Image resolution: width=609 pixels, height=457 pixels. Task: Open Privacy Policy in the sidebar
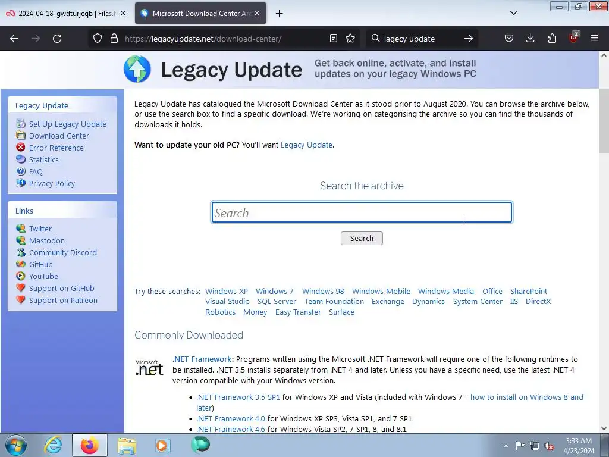click(52, 183)
